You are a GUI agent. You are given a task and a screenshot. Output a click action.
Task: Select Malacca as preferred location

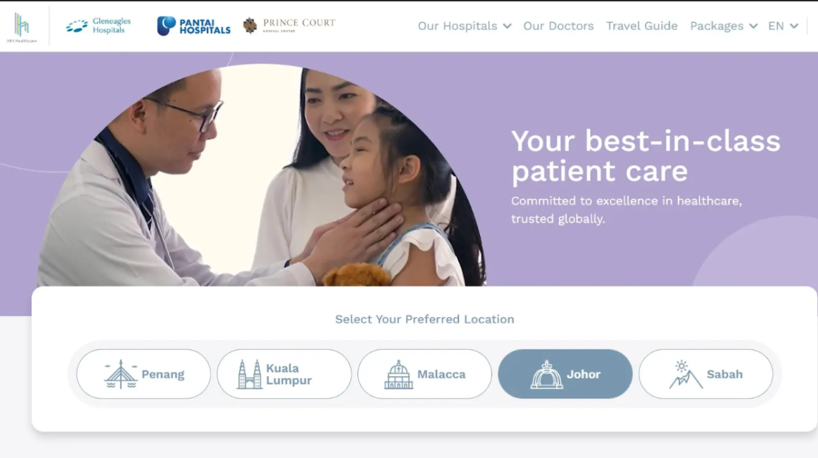click(425, 374)
